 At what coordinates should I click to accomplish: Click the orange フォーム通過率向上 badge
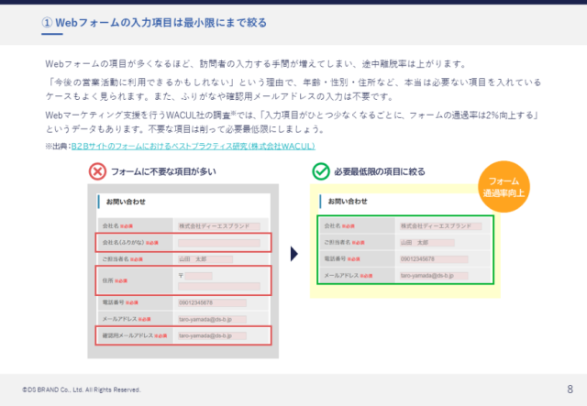504,187
